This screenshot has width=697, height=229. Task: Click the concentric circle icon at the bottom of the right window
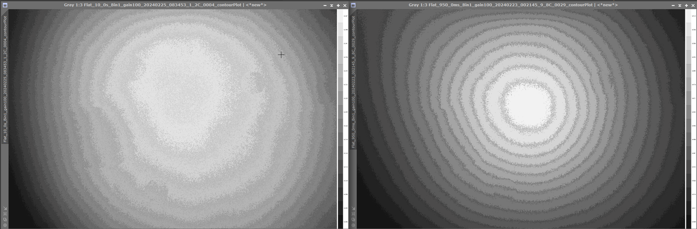353,225
